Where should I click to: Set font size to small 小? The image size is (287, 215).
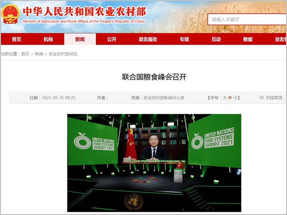pos(236,98)
